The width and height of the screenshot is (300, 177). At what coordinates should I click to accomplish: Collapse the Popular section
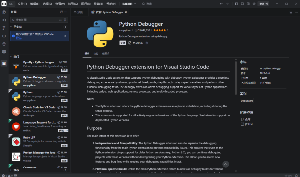click(11, 56)
